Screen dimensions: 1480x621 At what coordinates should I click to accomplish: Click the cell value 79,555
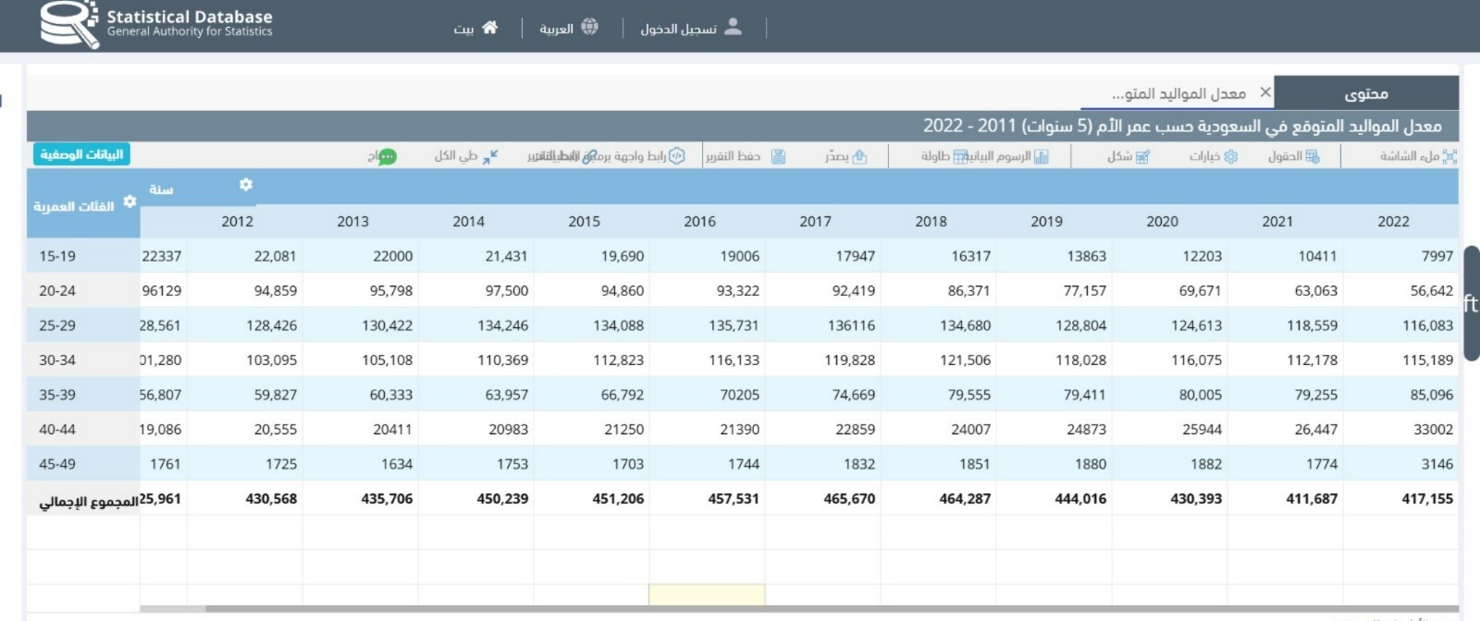(968, 395)
